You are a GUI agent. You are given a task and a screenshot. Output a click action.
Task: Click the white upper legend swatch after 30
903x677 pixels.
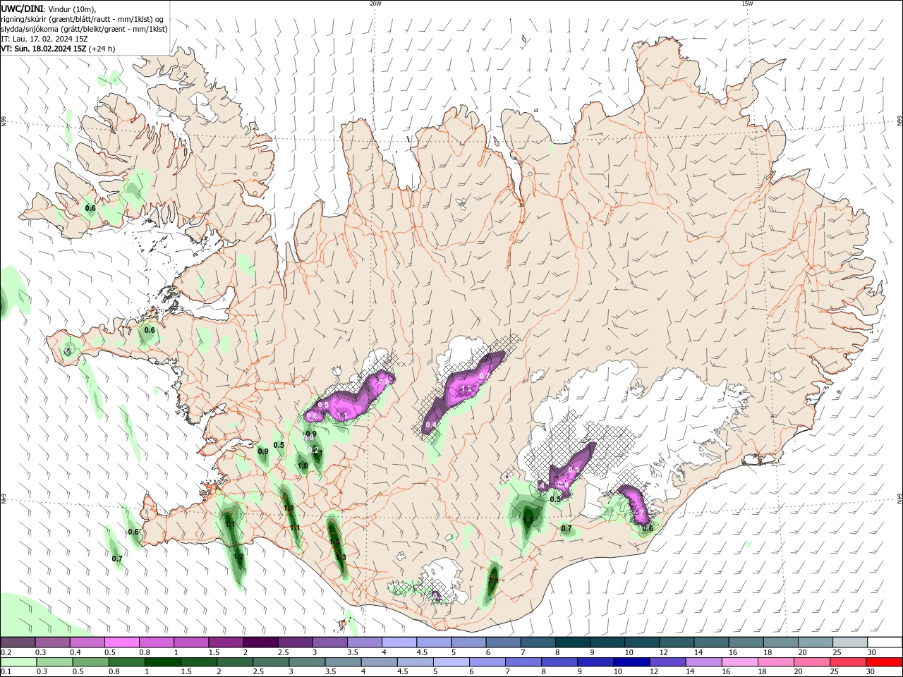tap(885, 642)
